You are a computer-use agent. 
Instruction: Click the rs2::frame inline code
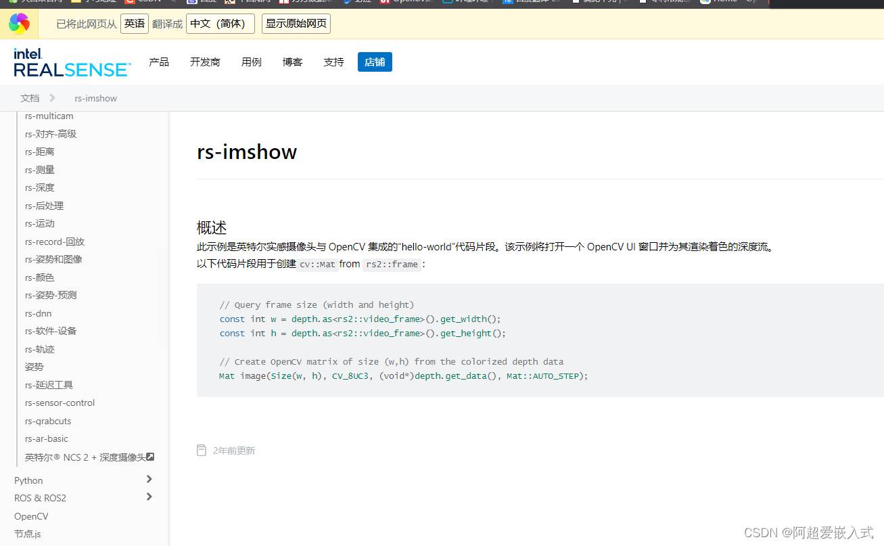[x=392, y=265]
